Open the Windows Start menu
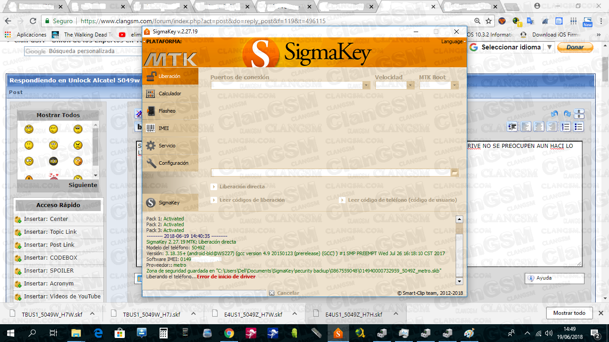This screenshot has height=342, width=609. (10, 333)
